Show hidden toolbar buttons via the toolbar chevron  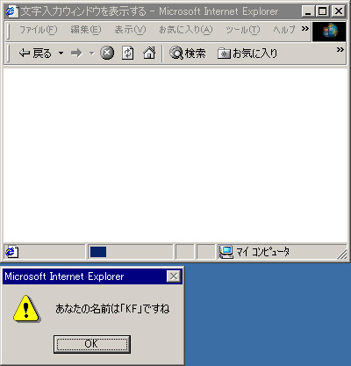pos(340,49)
